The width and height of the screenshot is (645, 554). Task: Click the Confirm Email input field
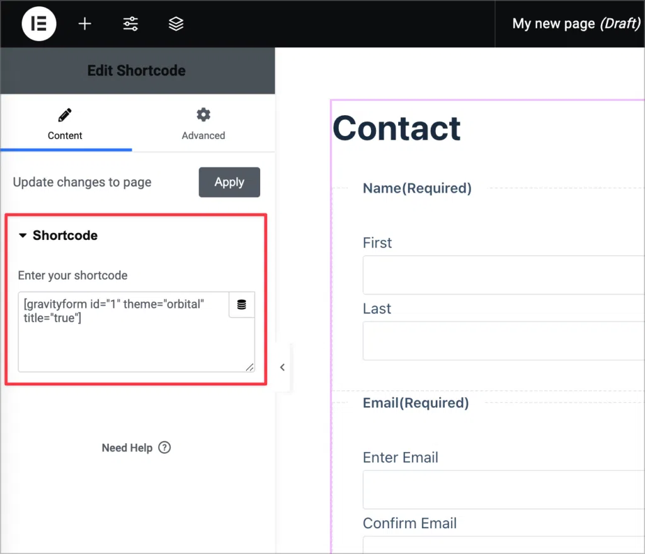point(503,545)
